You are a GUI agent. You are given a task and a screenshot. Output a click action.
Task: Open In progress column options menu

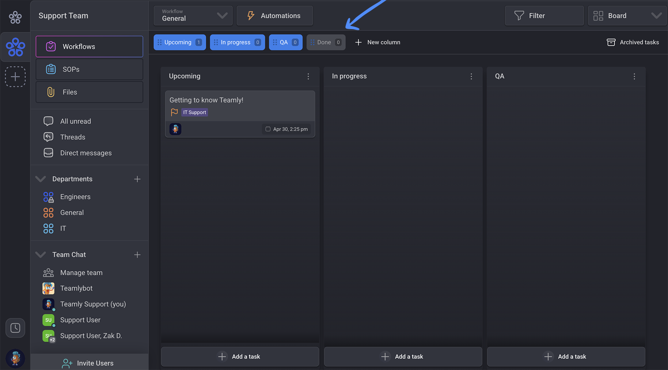(x=471, y=76)
